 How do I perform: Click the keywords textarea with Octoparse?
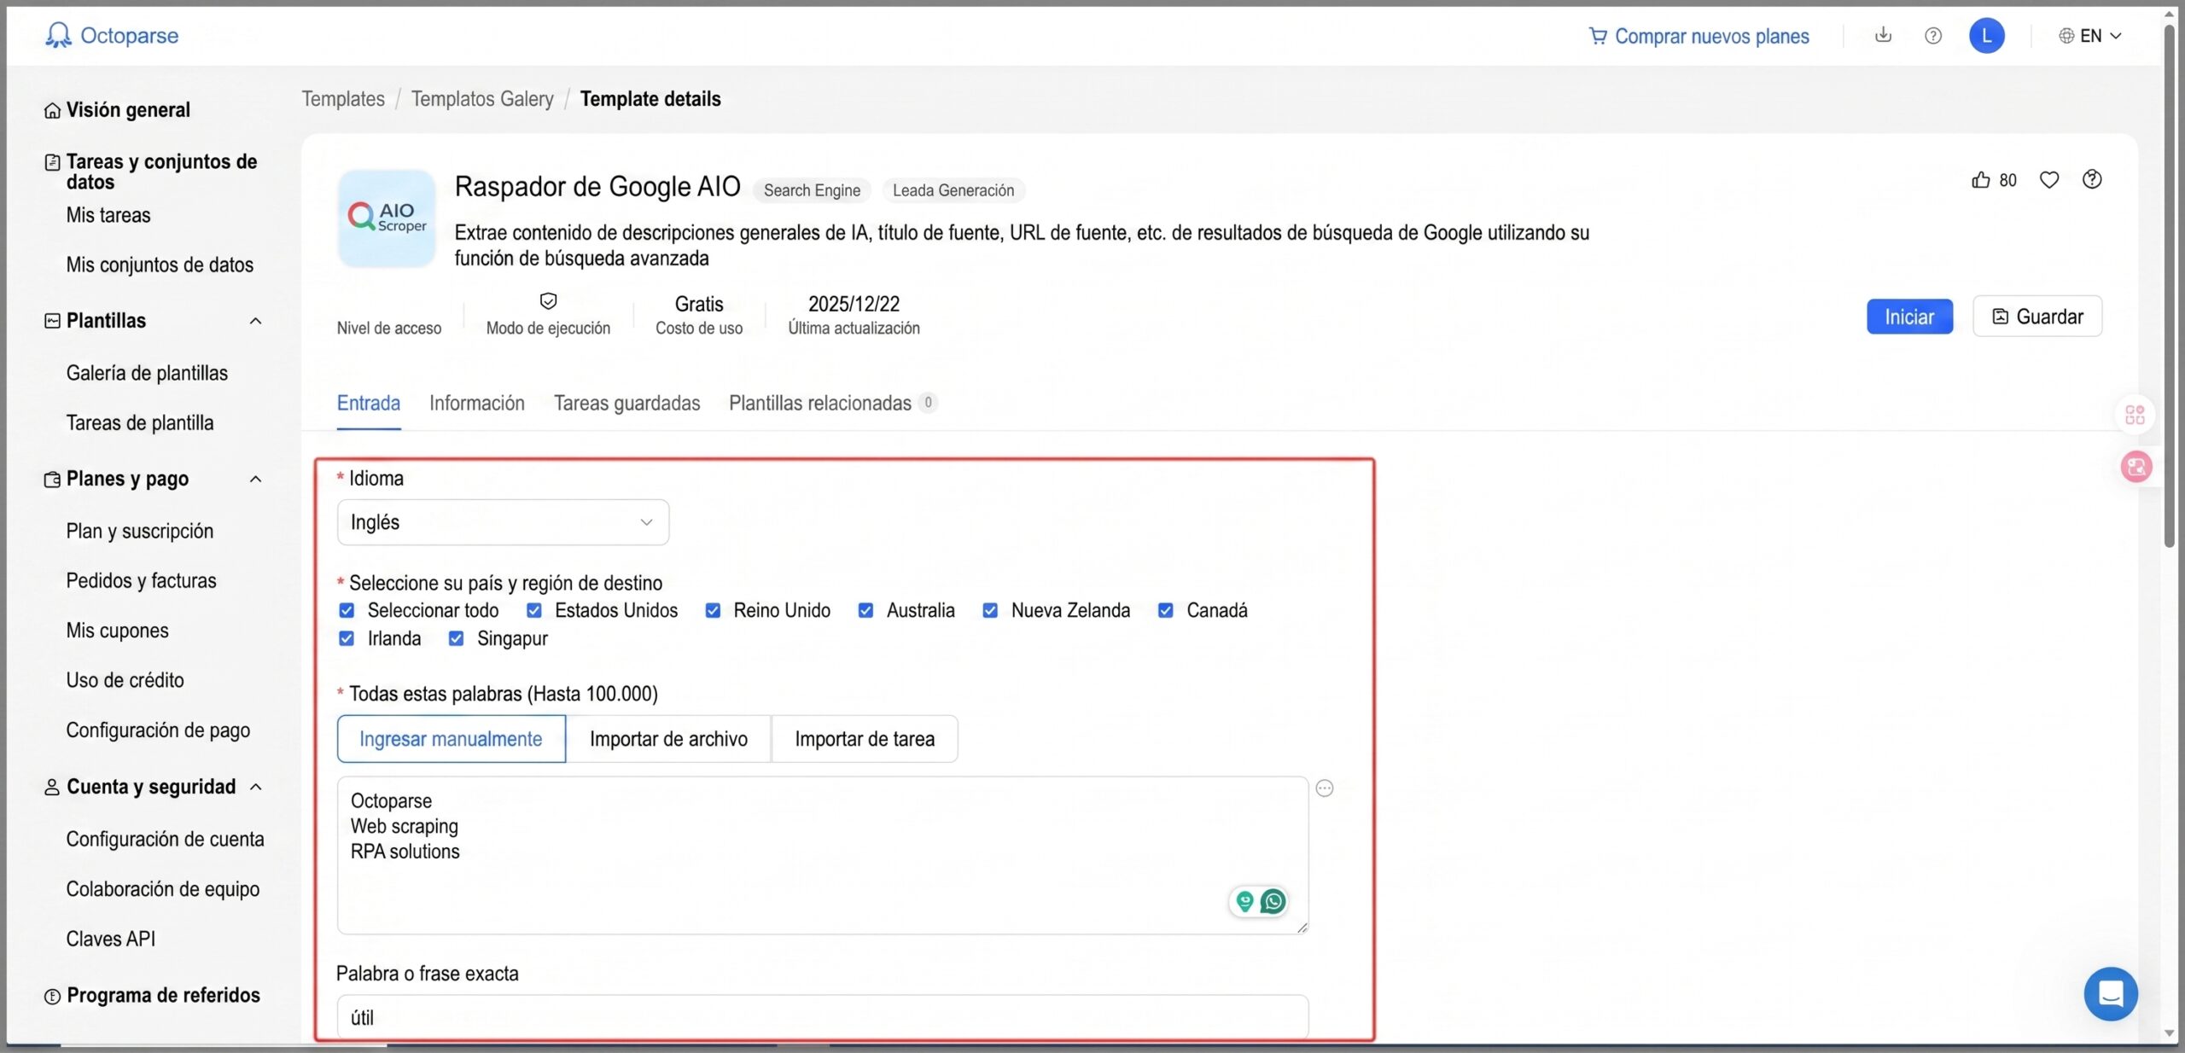[x=822, y=855]
